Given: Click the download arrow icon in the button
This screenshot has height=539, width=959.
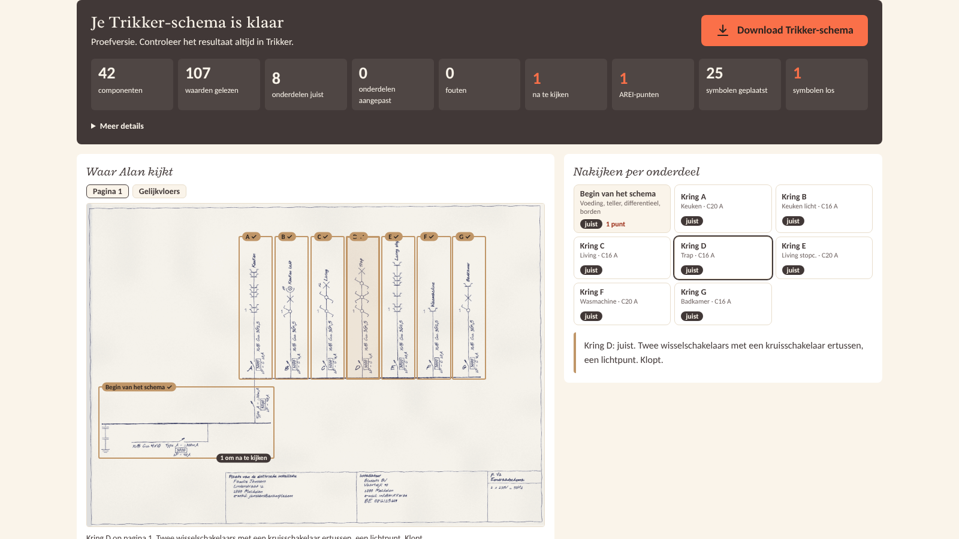Looking at the screenshot, I should 723,31.
